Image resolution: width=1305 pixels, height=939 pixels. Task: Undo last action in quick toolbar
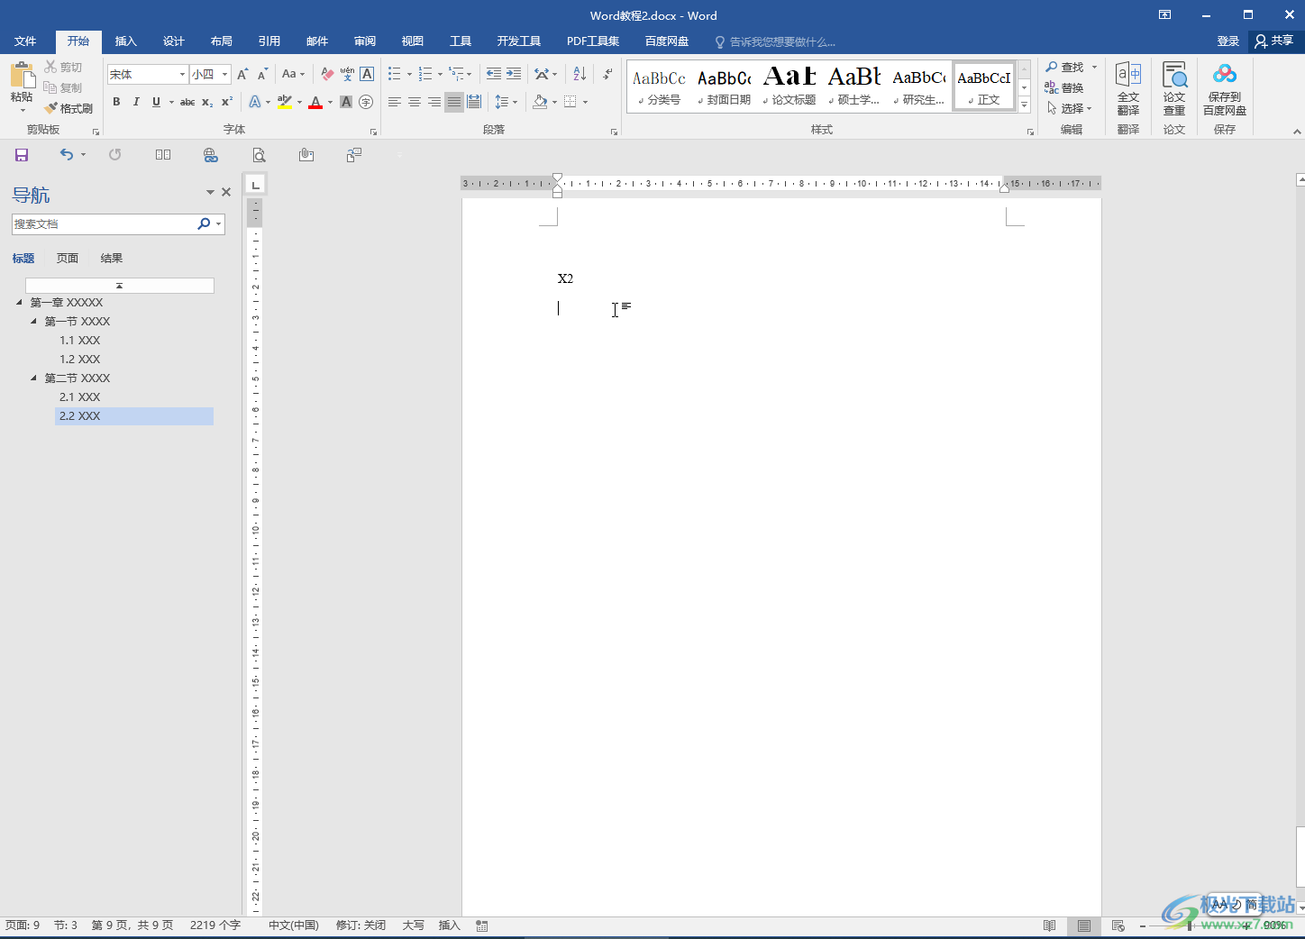pos(67,155)
